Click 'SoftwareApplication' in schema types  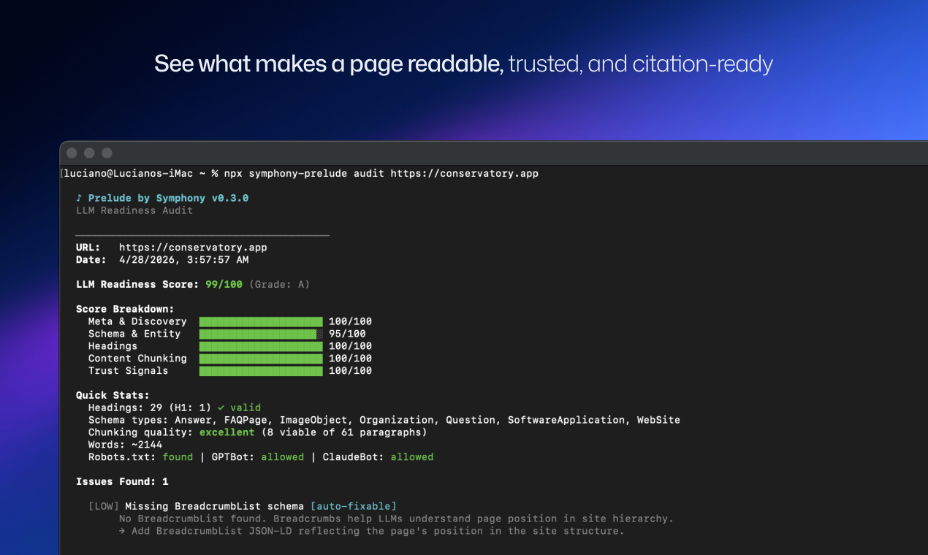tap(566, 420)
